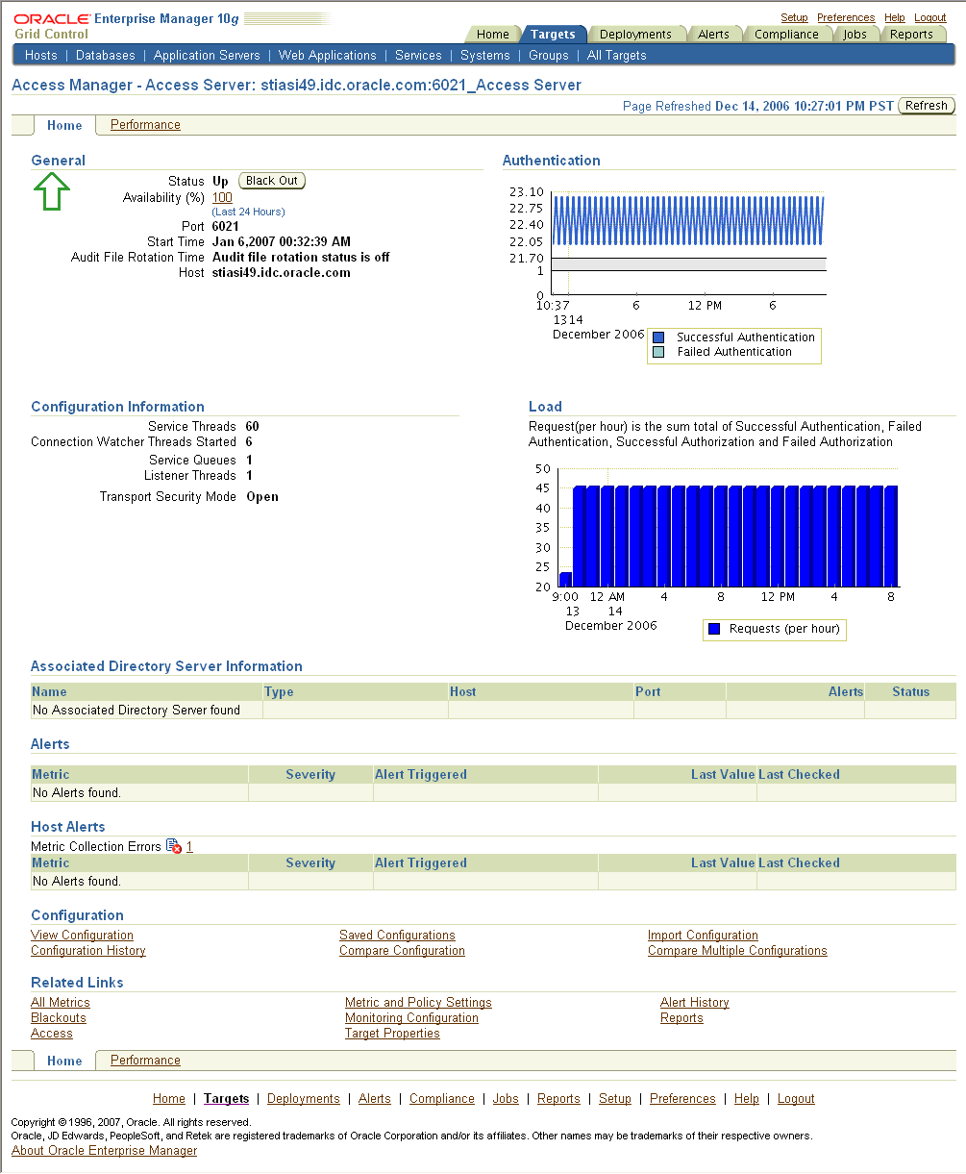Image resolution: width=966 pixels, height=1174 pixels.
Task: Click the Refresh button
Action: point(926,106)
